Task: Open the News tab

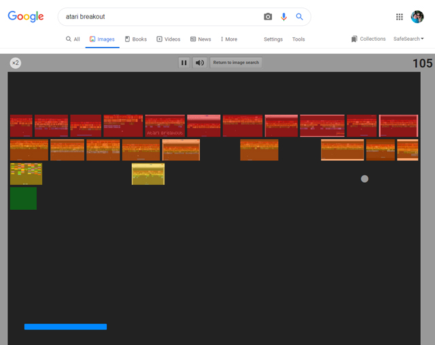Action: (x=201, y=39)
